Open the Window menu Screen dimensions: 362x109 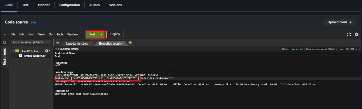[x=73, y=34]
